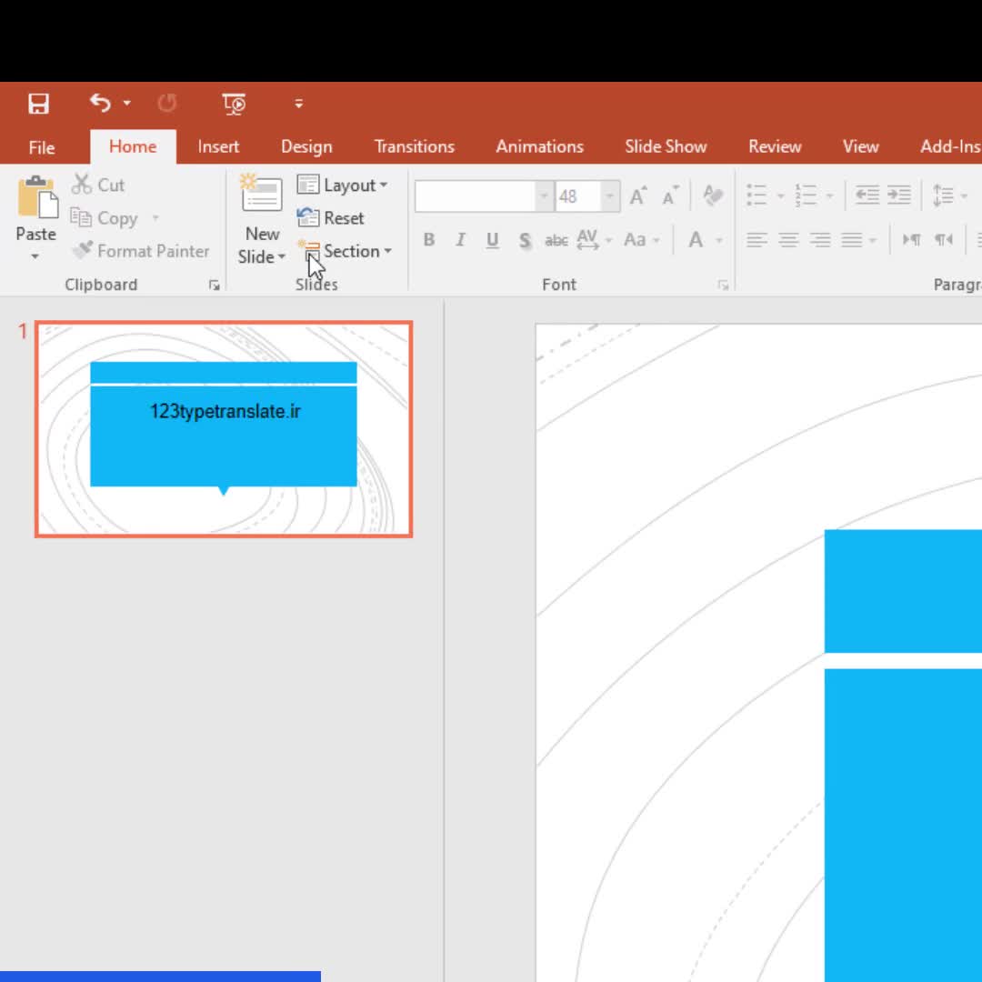982x982 pixels.
Task: Click the Character Spacing icon
Action: point(587,240)
